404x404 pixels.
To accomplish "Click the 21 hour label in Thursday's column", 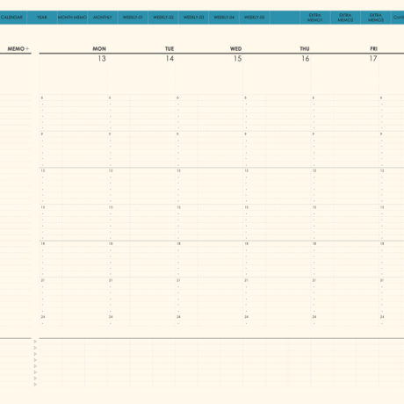I will point(246,280).
